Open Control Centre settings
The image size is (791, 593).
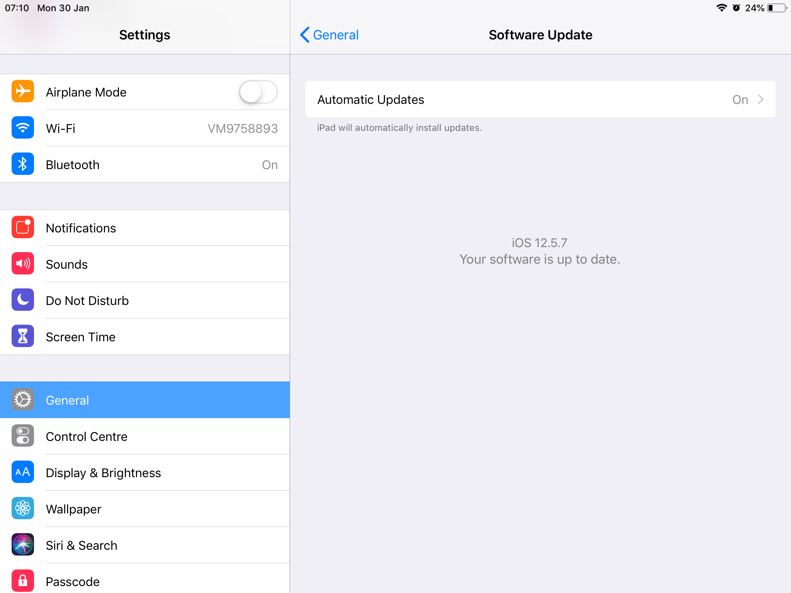tap(145, 436)
